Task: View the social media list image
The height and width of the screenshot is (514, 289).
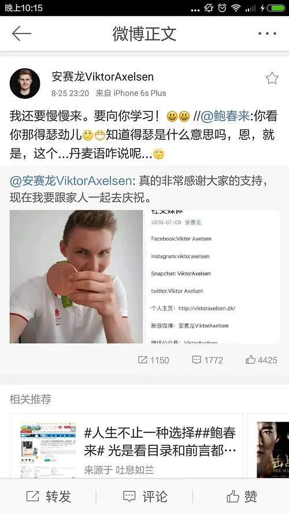Action: tap(213, 277)
